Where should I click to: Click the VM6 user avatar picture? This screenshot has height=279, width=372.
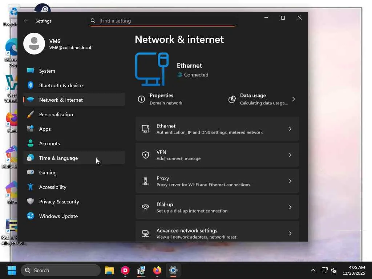(34, 44)
